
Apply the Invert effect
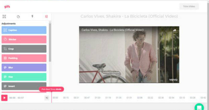coord(24,86)
